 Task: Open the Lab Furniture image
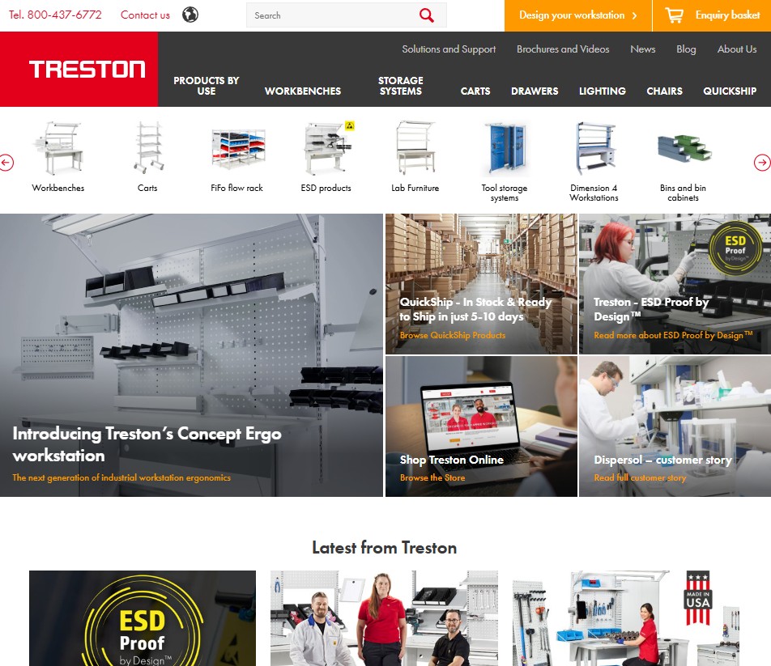click(415, 148)
